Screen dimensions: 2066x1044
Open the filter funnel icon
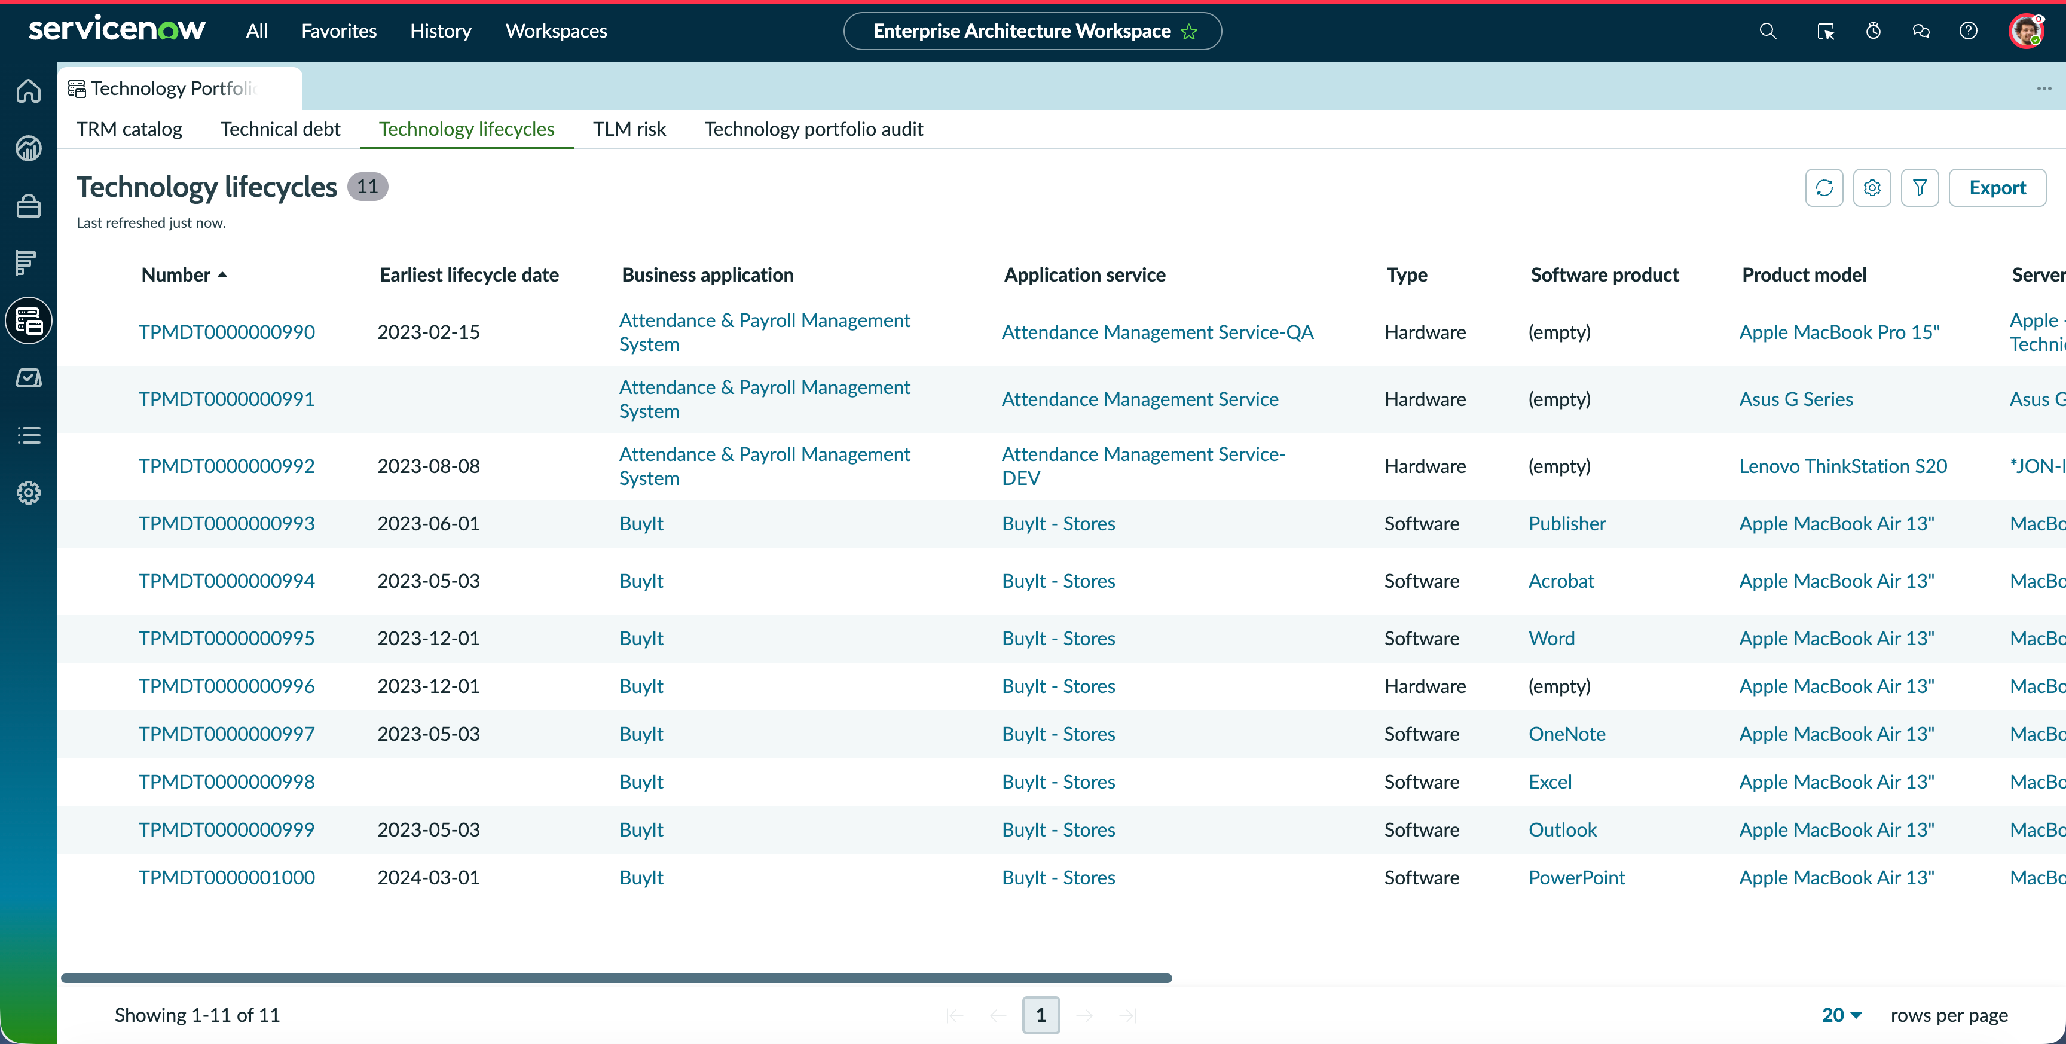tap(1920, 188)
